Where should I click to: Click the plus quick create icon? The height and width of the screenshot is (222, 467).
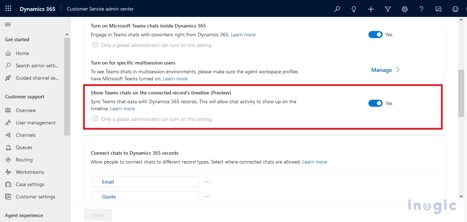tap(371, 9)
